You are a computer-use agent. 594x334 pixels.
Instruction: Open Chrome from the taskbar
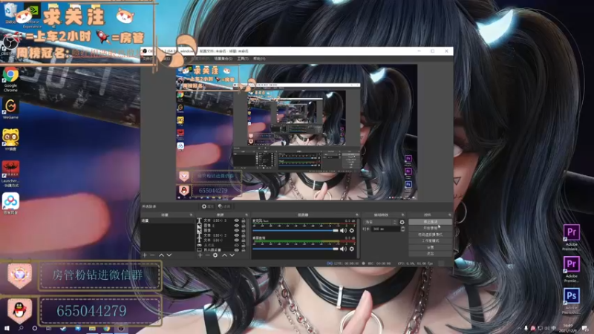(x=106, y=328)
